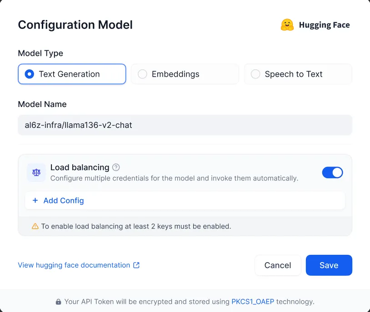
Task: Click the Hugging Face brand text
Action: [x=324, y=25]
